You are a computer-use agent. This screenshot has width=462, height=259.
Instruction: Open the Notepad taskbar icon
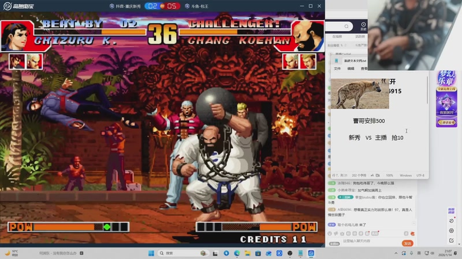point(300,253)
